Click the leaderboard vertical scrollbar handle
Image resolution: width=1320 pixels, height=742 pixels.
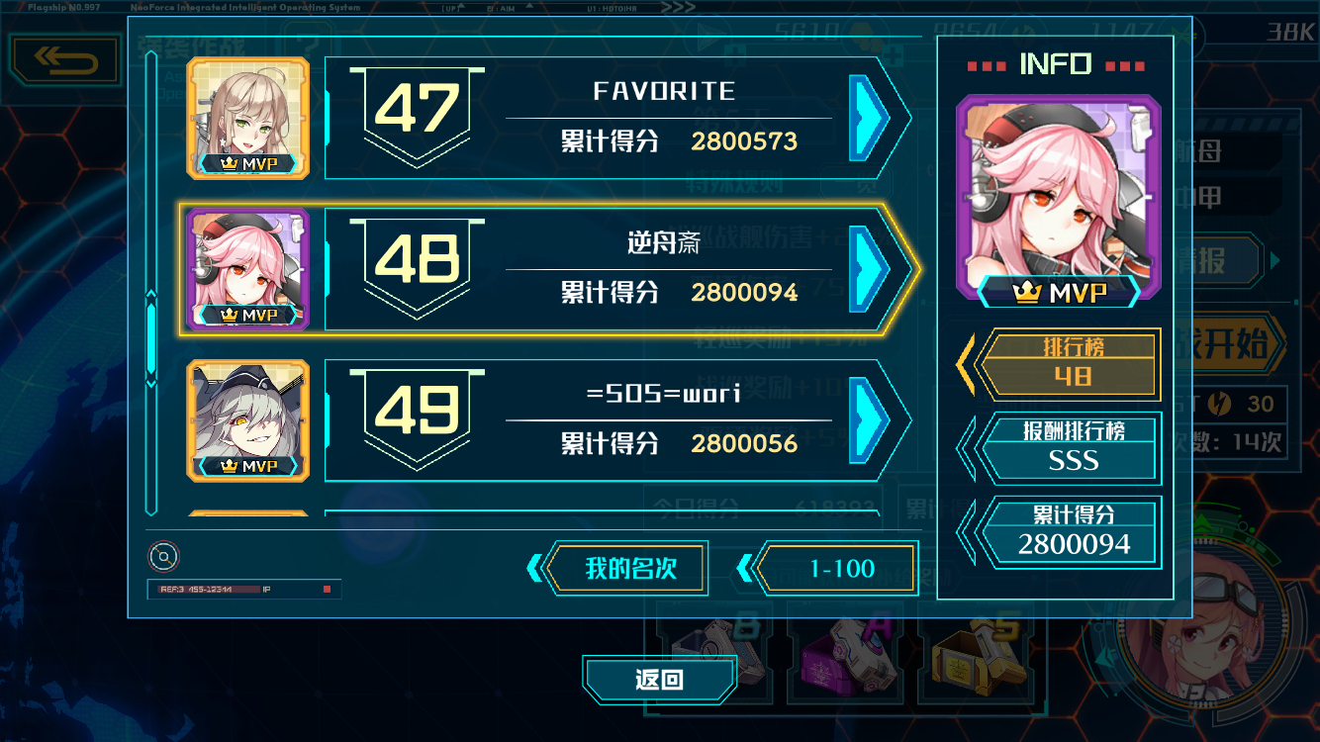(x=151, y=338)
